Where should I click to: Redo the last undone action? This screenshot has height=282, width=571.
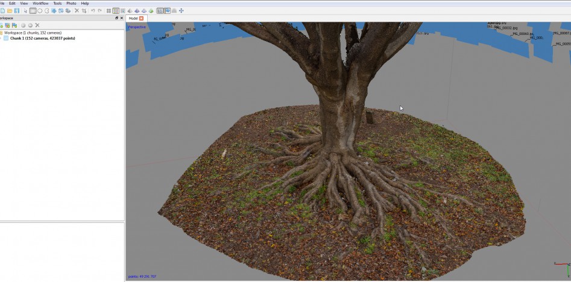click(99, 11)
